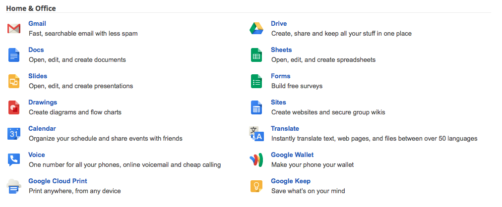Open the yellow Google Keep lightbulb icon

pyautogui.click(x=256, y=186)
